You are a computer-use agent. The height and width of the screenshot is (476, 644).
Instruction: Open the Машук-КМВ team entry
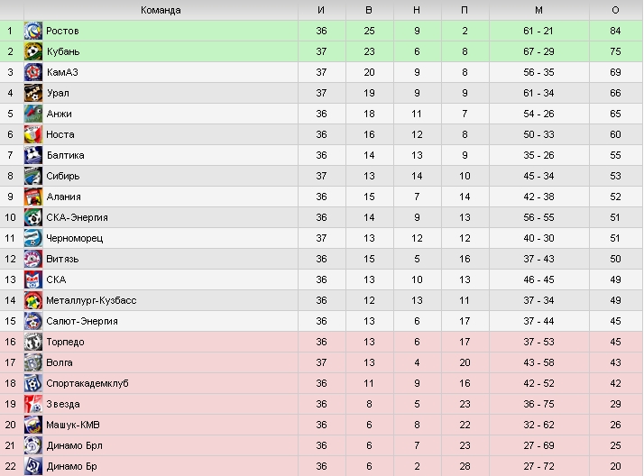tap(73, 425)
